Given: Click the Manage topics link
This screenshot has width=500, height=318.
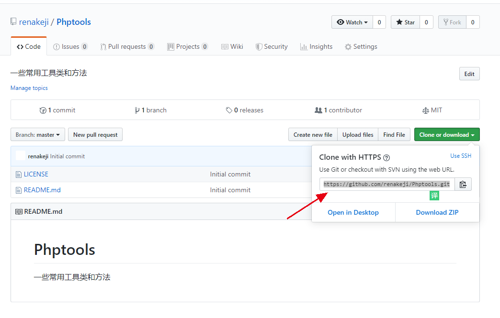Looking at the screenshot, I should [x=29, y=88].
